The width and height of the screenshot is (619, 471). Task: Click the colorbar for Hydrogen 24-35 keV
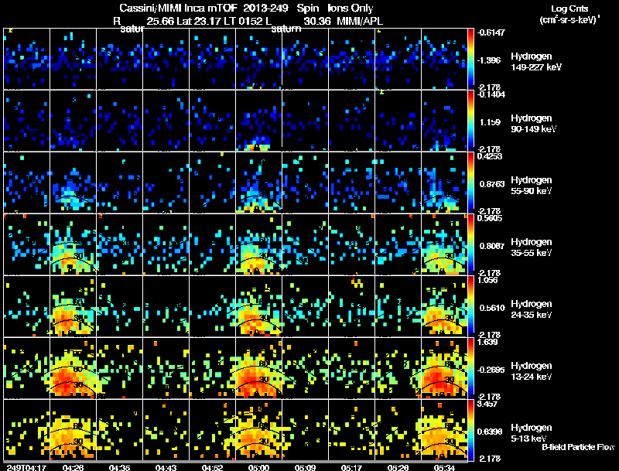(470, 306)
